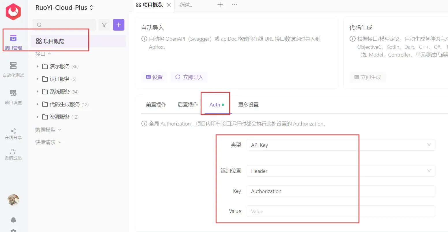
Task: Open 邀请成员 in the sidebar
Action: click(13, 155)
